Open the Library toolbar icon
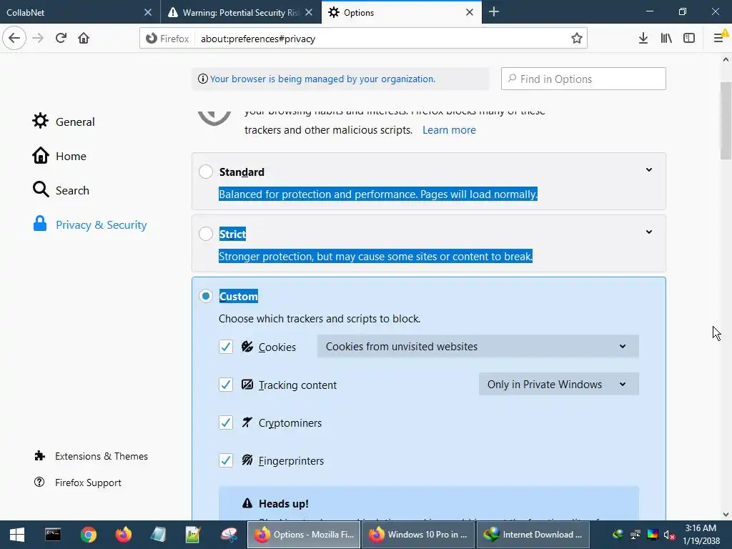This screenshot has width=732, height=549. click(x=666, y=39)
